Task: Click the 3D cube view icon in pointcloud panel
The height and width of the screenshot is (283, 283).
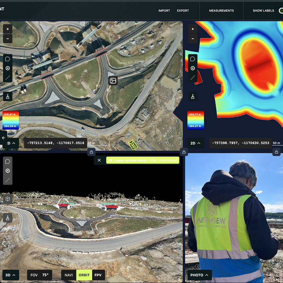Action: pyautogui.click(x=8, y=199)
